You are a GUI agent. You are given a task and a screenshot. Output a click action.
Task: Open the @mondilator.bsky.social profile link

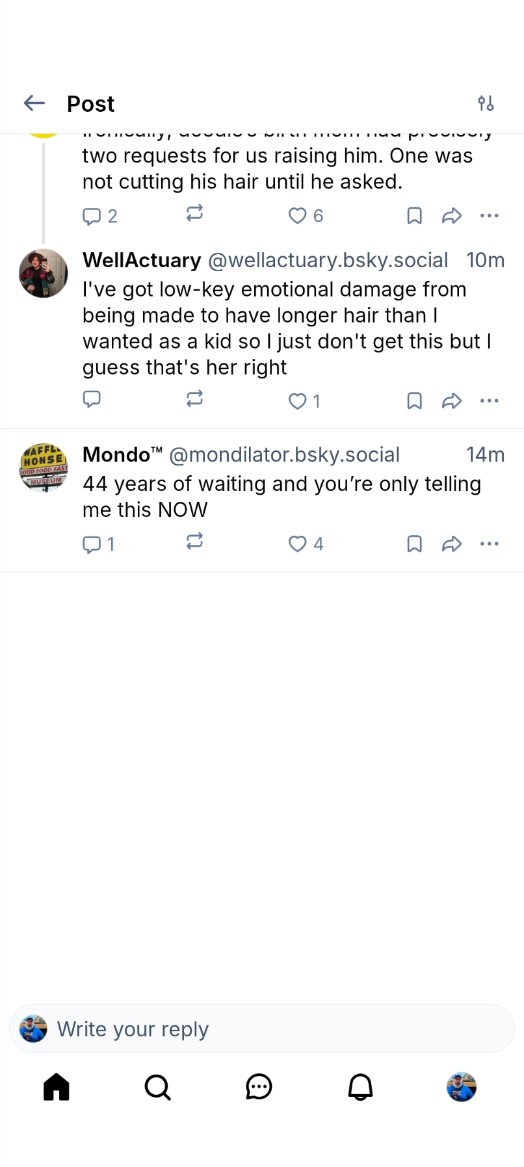(x=284, y=454)
